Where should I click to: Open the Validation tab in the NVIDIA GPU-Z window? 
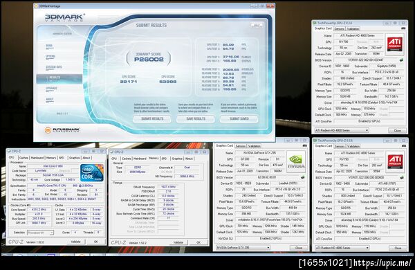(x=254, y=146)
